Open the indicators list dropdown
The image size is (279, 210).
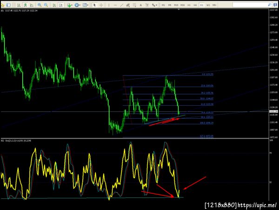70,5
